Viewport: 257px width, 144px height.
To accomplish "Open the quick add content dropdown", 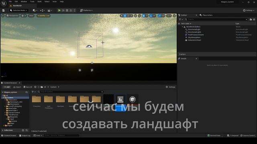I will 35,10.
